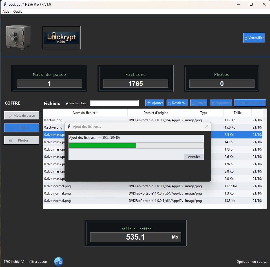Click the extract icon on Extraire button
Image resolution: width=270 pixels, height=267 pixels.
[x=193, y=103]
